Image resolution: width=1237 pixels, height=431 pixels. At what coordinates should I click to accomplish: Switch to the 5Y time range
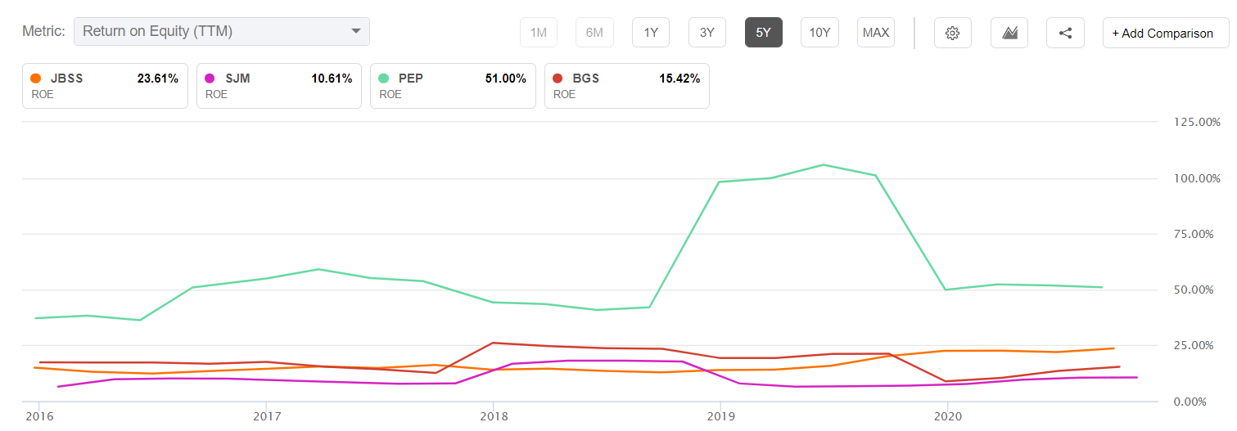tap(763, 33)
